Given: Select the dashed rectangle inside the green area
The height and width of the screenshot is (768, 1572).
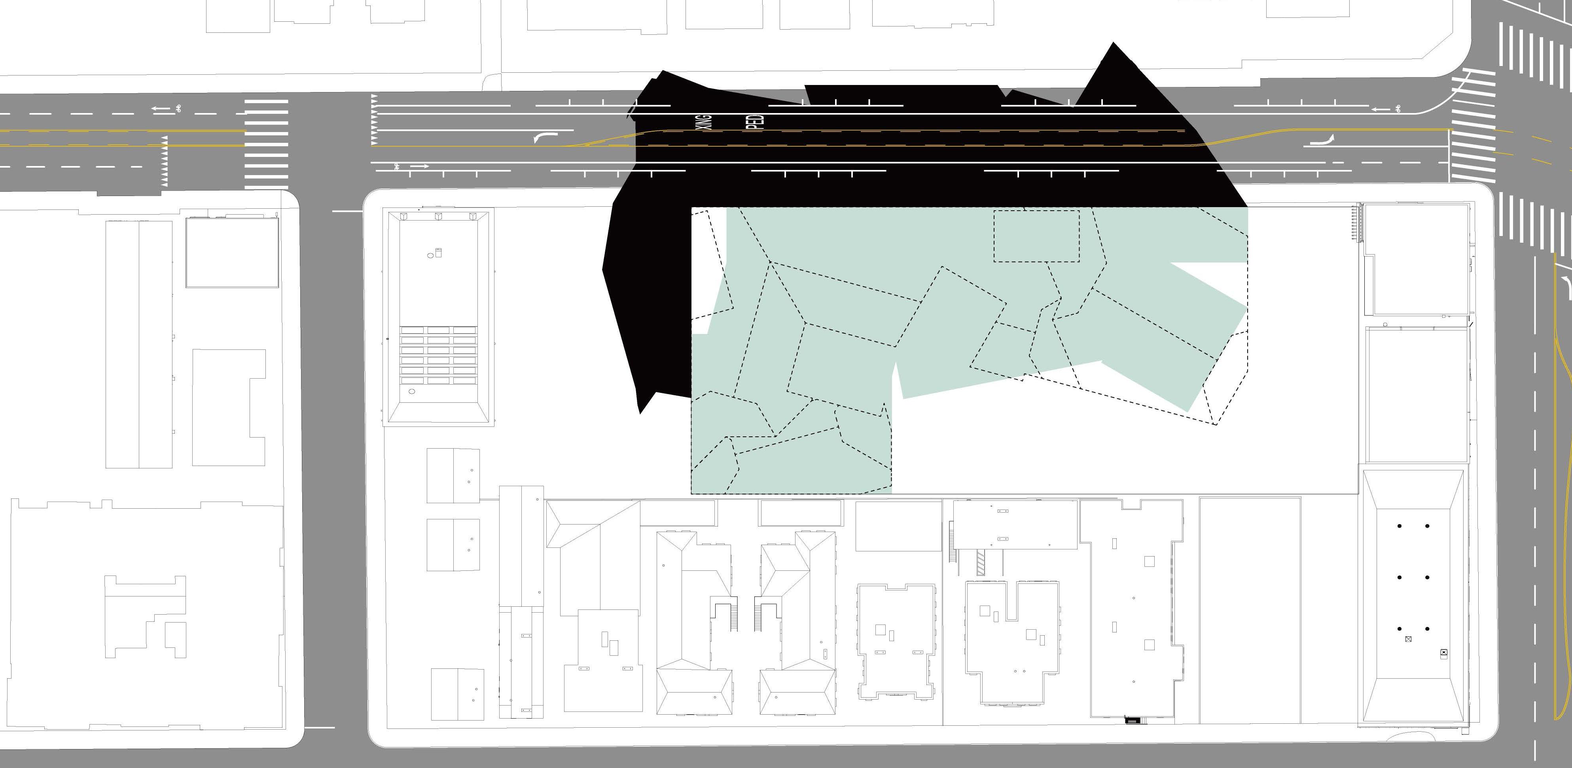Looking at the screenshot, I should click(1036, 236).
